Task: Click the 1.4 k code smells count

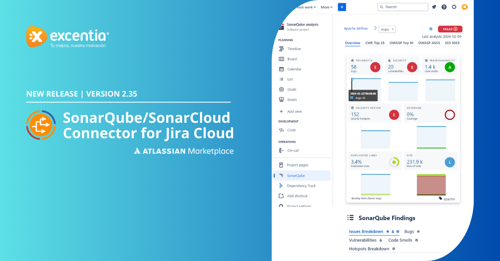Action: pyautogui.click(x=430, y=67)
